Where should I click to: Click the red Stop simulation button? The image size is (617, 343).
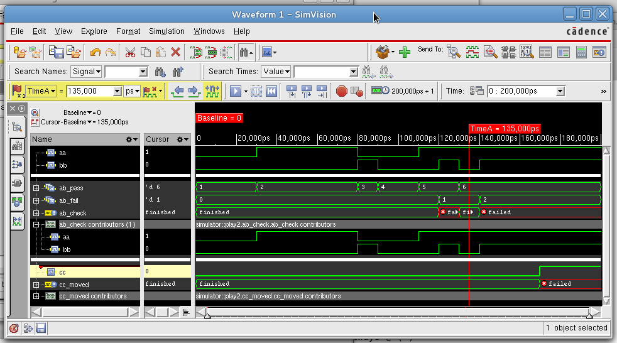pyautogui.click(x=341, y=91)
